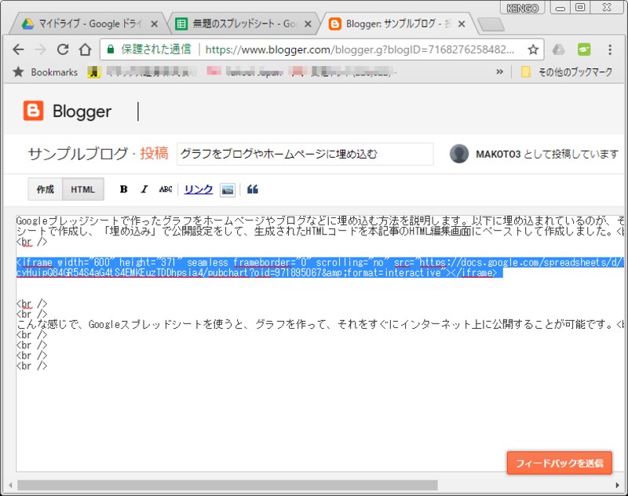Click the フィードバックを送信 button
The height and width of the screenshot is (496, 628).
pos(559,462)
